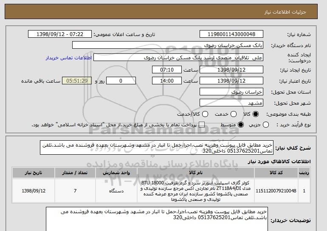Screen dimensions: 327x231
Task: Select the خدمت category radio button
Action: tap(234, 114)
